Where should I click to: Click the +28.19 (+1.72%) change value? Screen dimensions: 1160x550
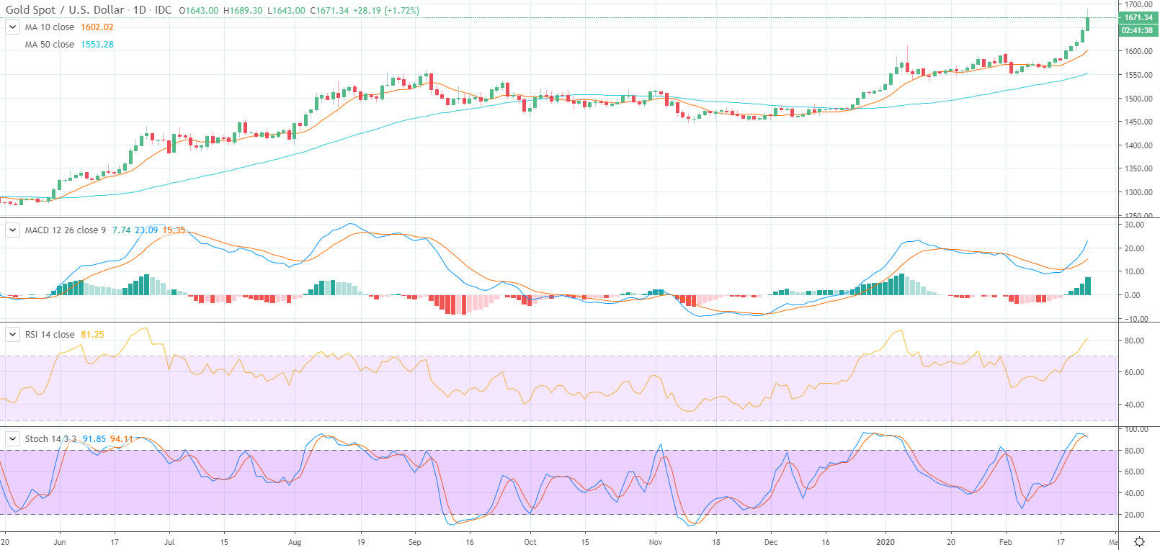tap(387, 10)
